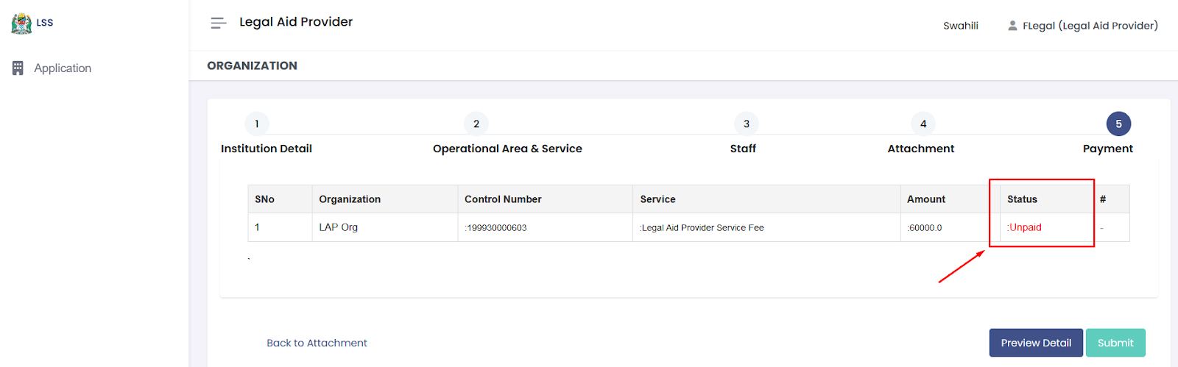The height and width of the screenshot is (367, 1178).
Task: Click the LSS coat of arms logo
Action: [x=21, y=24]
